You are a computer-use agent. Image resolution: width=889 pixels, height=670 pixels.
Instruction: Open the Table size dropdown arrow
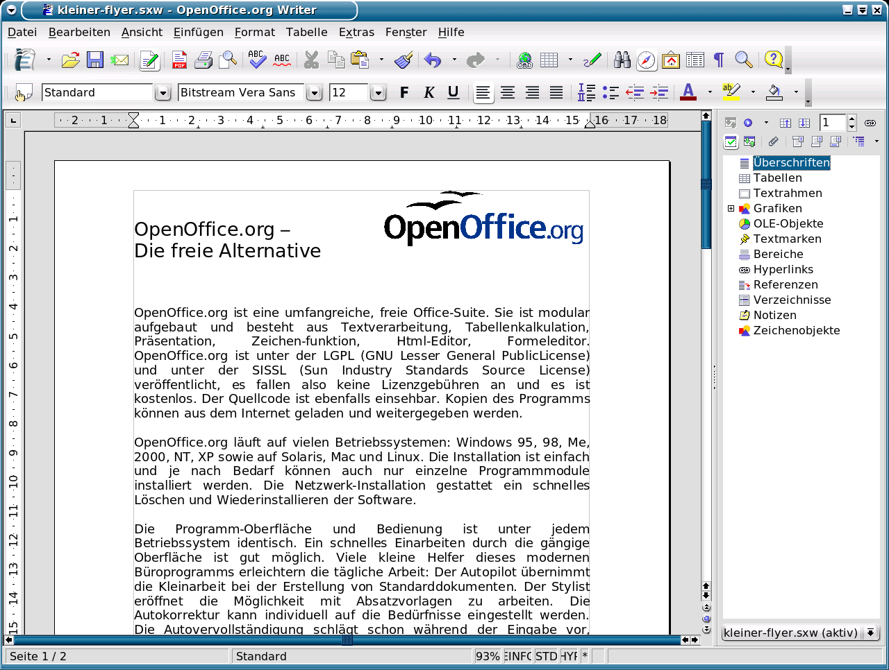(570, 60)
